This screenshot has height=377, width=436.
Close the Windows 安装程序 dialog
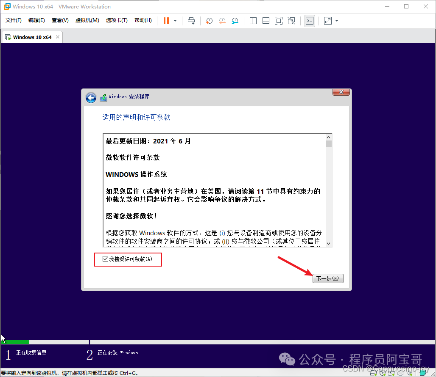pos(341,92)
